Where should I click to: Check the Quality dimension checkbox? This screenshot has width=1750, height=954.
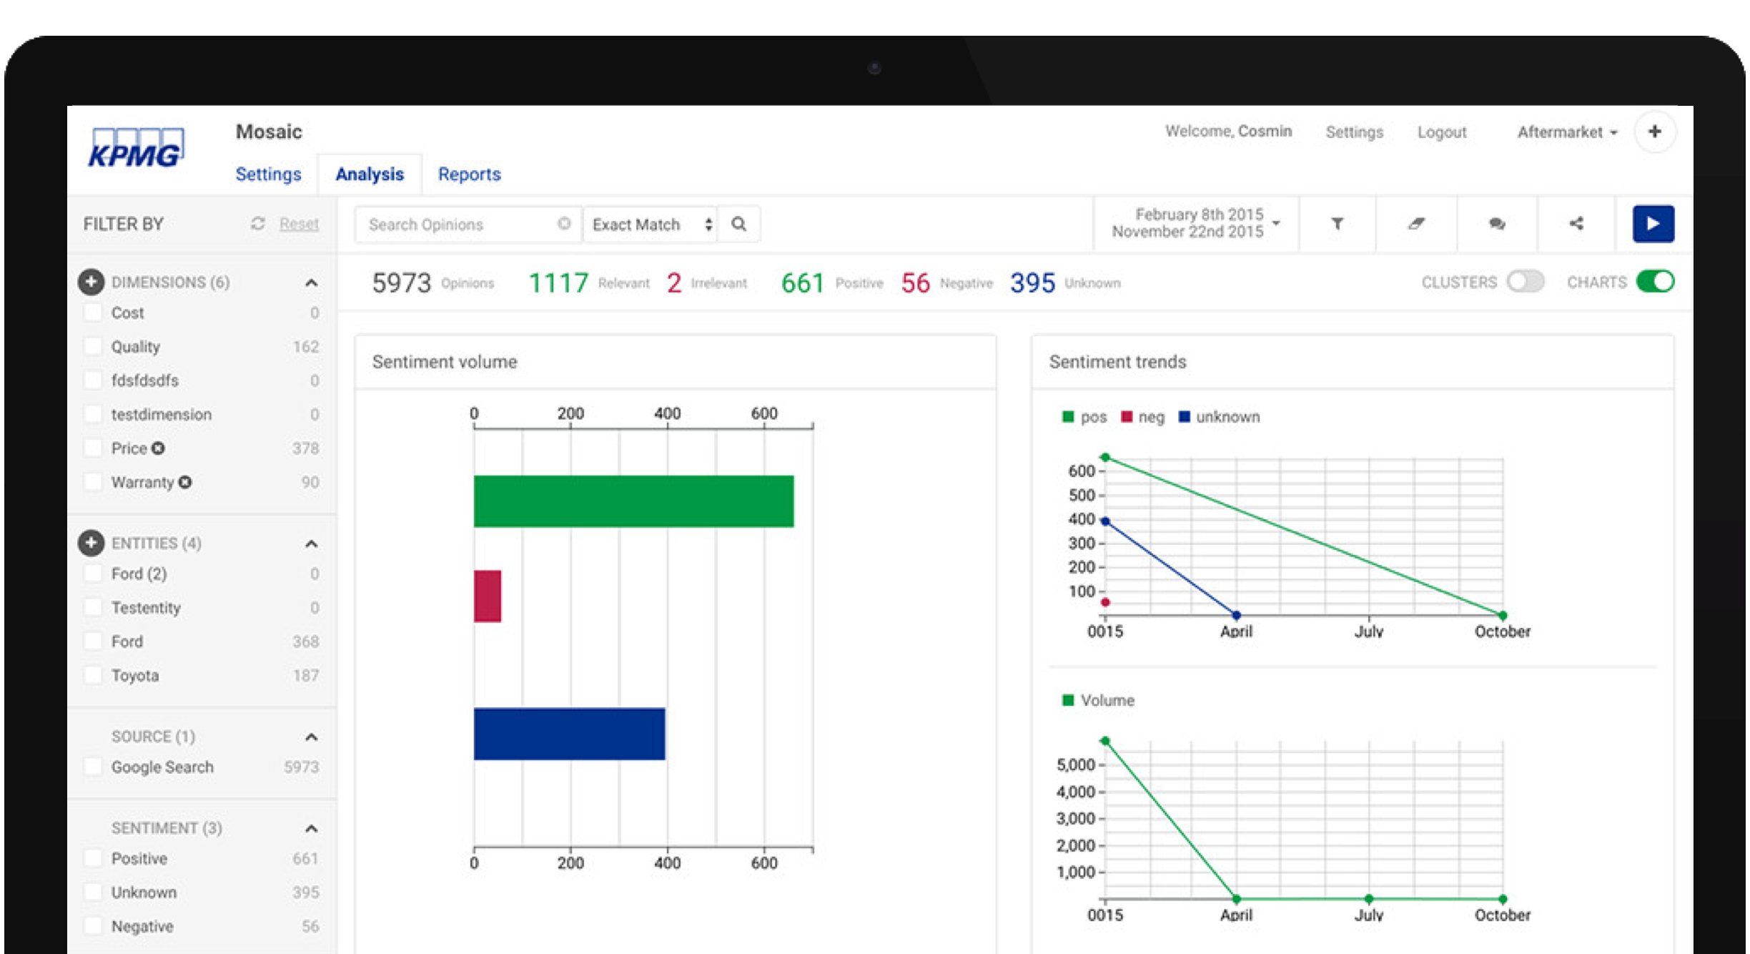point(93,347)
